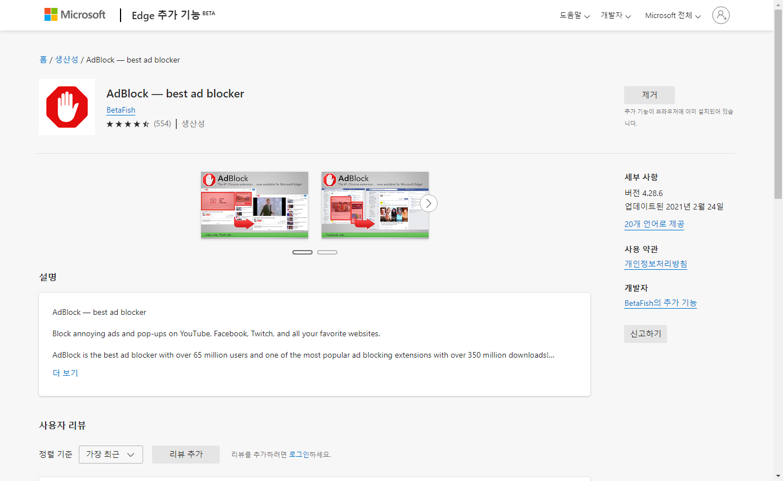Click the 생산성 category next to rating
Image resolution: width=783 pixels, height=481 pixels.
193,124
